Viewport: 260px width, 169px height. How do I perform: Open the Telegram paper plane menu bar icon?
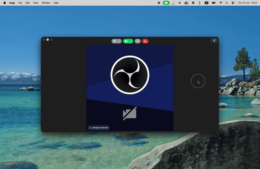180,3
